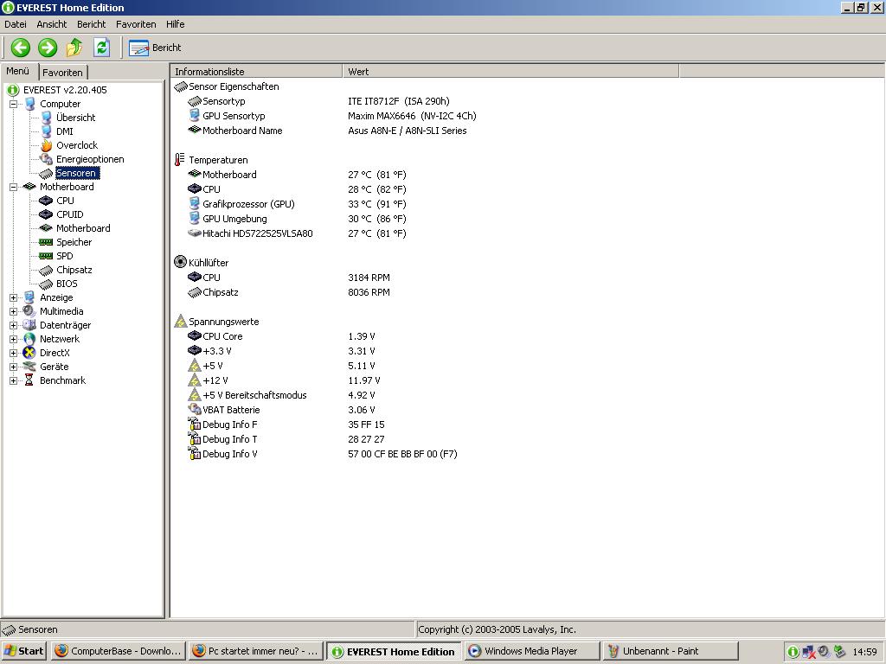Screen dimensions: 886x664
Task: Open the Bericht report toolbar button
Action: 156,48
